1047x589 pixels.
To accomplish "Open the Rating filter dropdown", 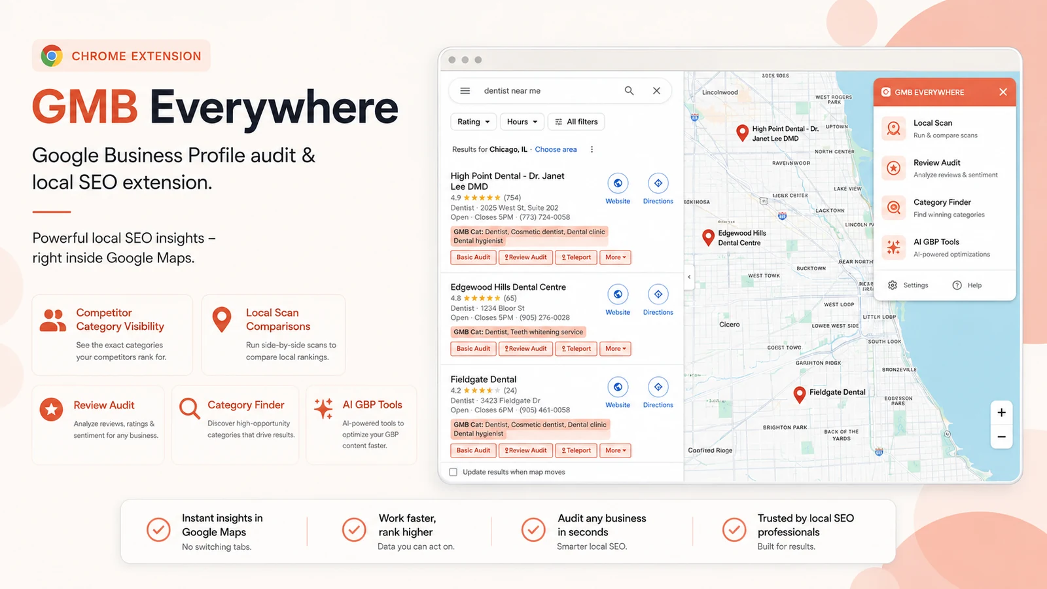I will (x=473, y=122).
